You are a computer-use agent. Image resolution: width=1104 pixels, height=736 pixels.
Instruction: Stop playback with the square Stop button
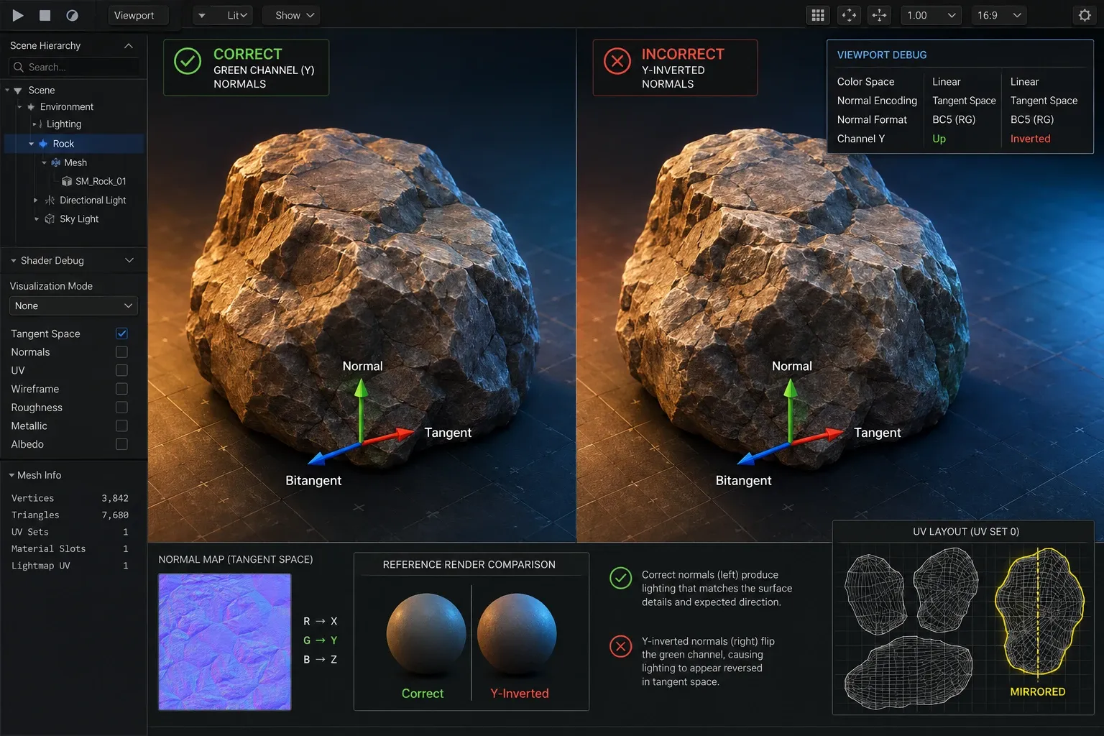(45, 15)
